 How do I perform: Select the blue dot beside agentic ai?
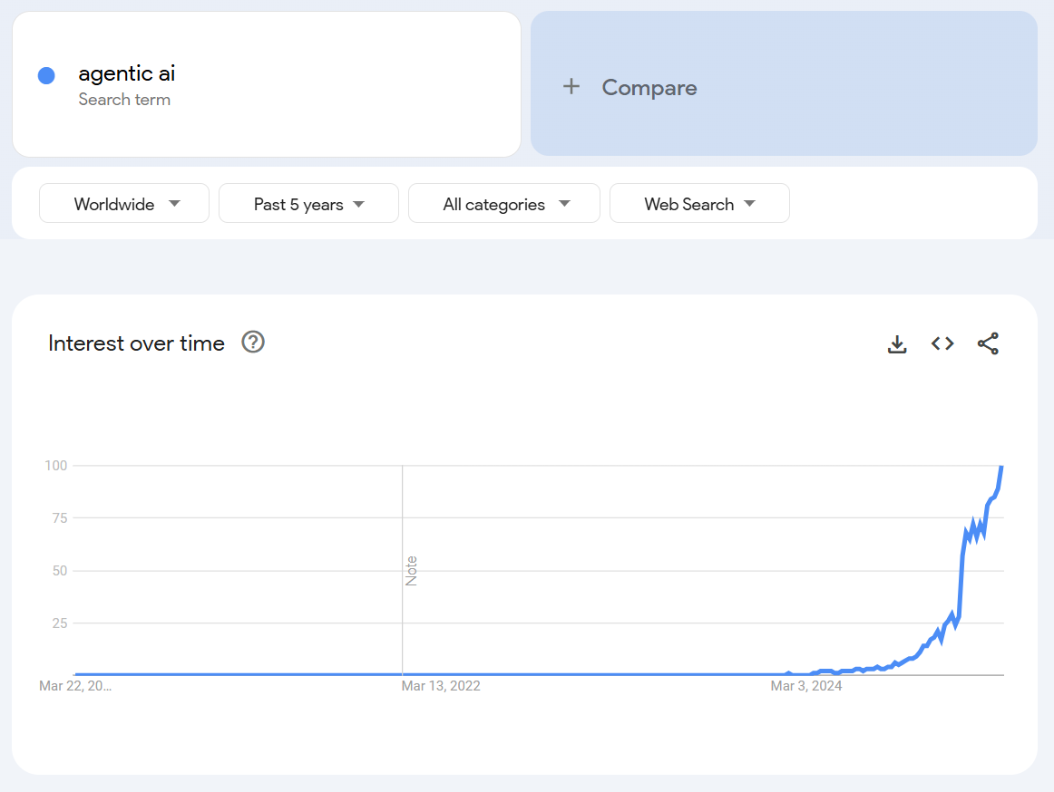(x=45, y=74)
